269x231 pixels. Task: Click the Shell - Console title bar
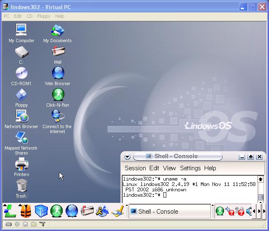(178, 156)
